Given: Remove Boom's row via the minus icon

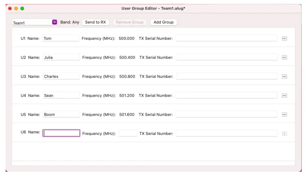Looking at the screenshot, I should (x=284, y=115).
